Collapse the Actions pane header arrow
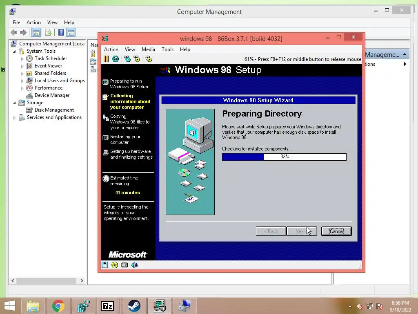 click(405, 54)
